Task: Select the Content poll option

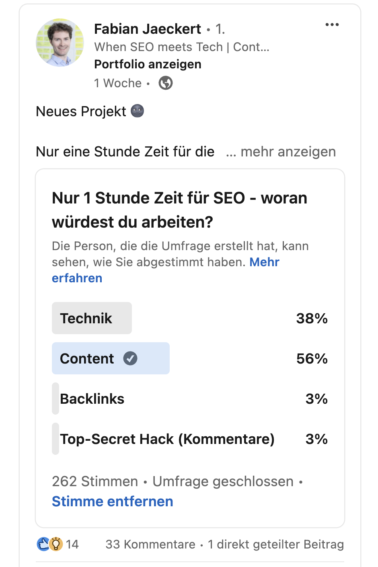Action: [190, 358]
